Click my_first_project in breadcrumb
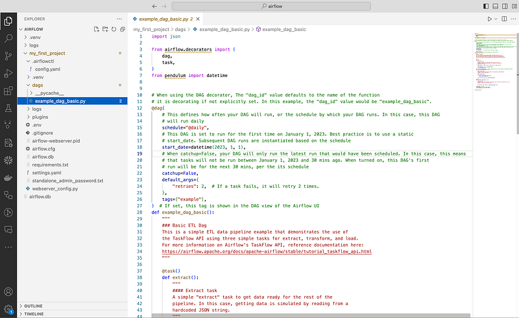Screen dimensions: 519x318 coord(151,29)
